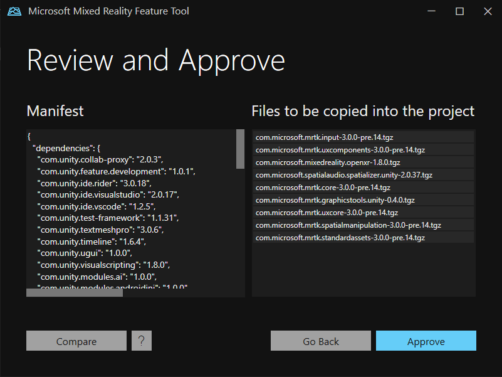Click the Manifest vertical scrollbar thumb
Image resolution: width=502 pixels, height=377 pixels.
click(241, 149)
